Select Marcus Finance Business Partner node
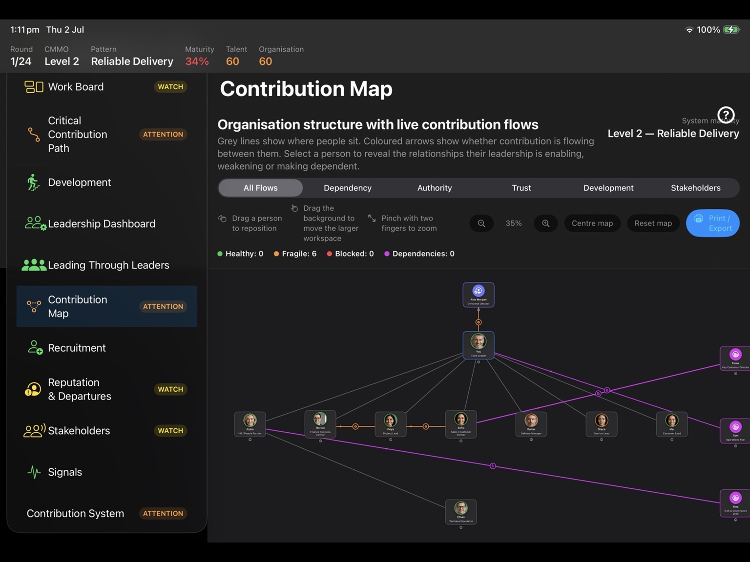This screenshot has width=750, height=562. coord(320,424)
